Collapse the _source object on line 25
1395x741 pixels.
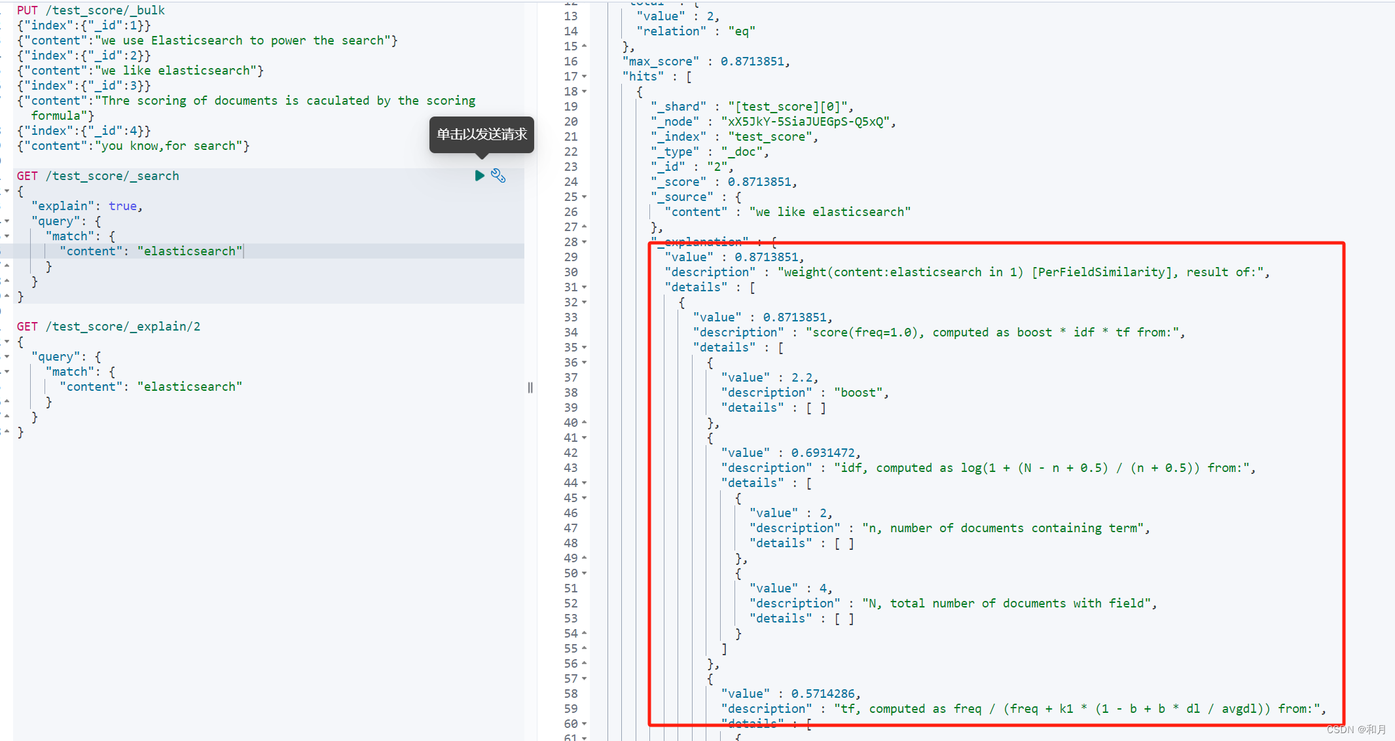pyautogui.click(x=584, y=197)
